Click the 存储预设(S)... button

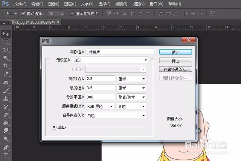(175, 69)
